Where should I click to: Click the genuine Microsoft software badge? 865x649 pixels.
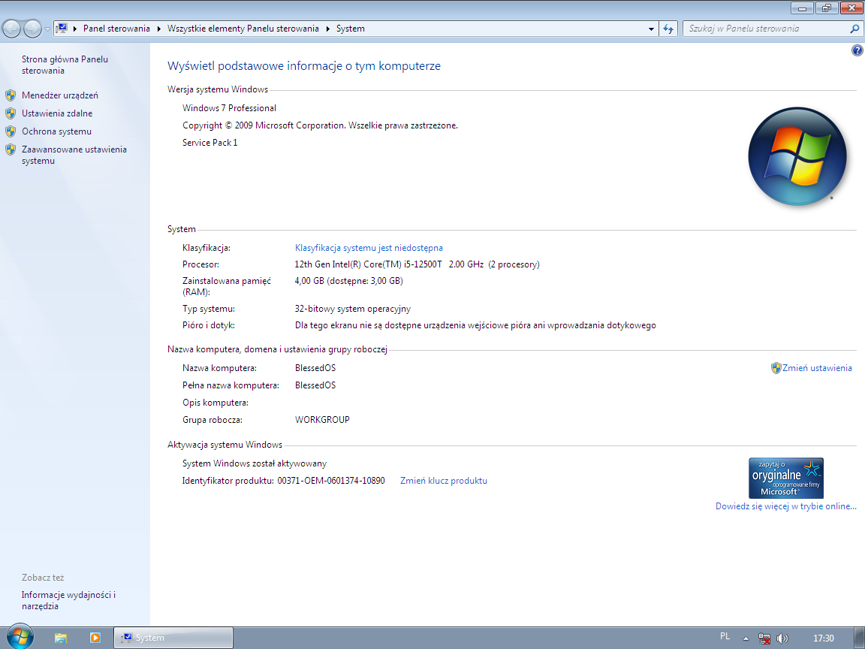(x=786, y=478)
